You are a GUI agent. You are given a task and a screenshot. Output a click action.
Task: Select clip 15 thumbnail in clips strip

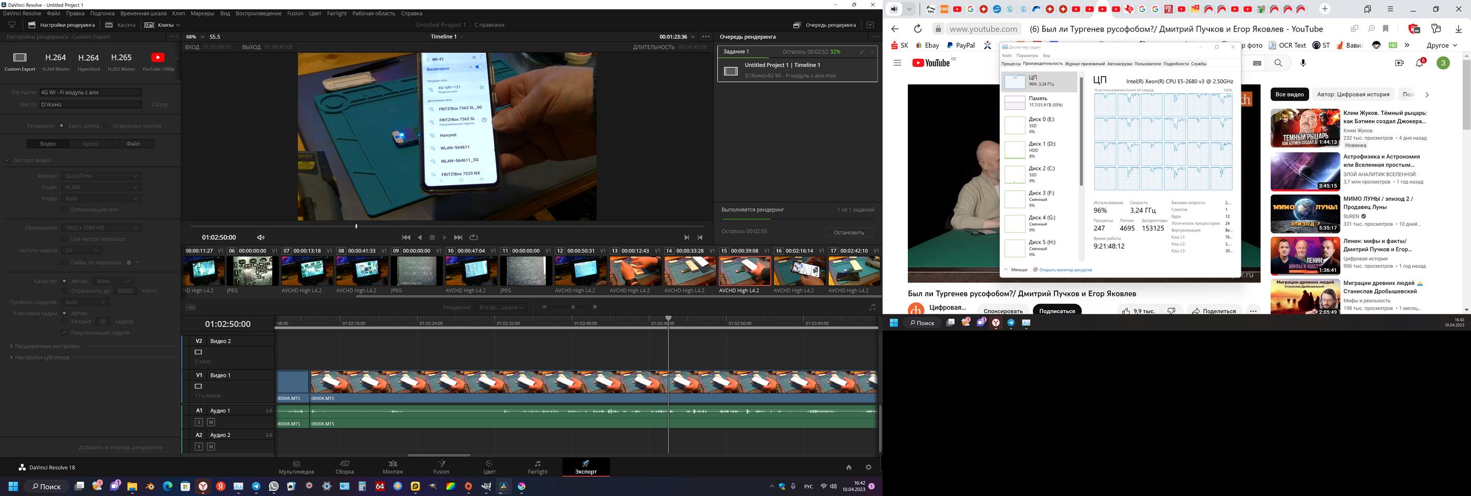744,270
